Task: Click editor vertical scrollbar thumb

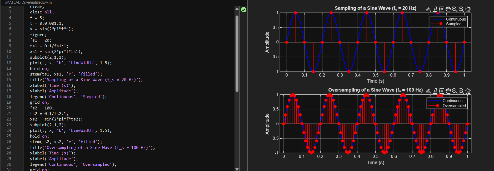Action: (237, 53)
